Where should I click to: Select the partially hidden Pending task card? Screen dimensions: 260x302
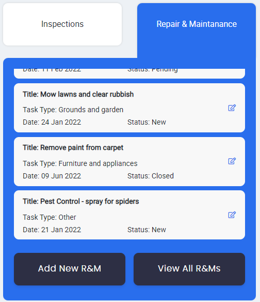129,73
